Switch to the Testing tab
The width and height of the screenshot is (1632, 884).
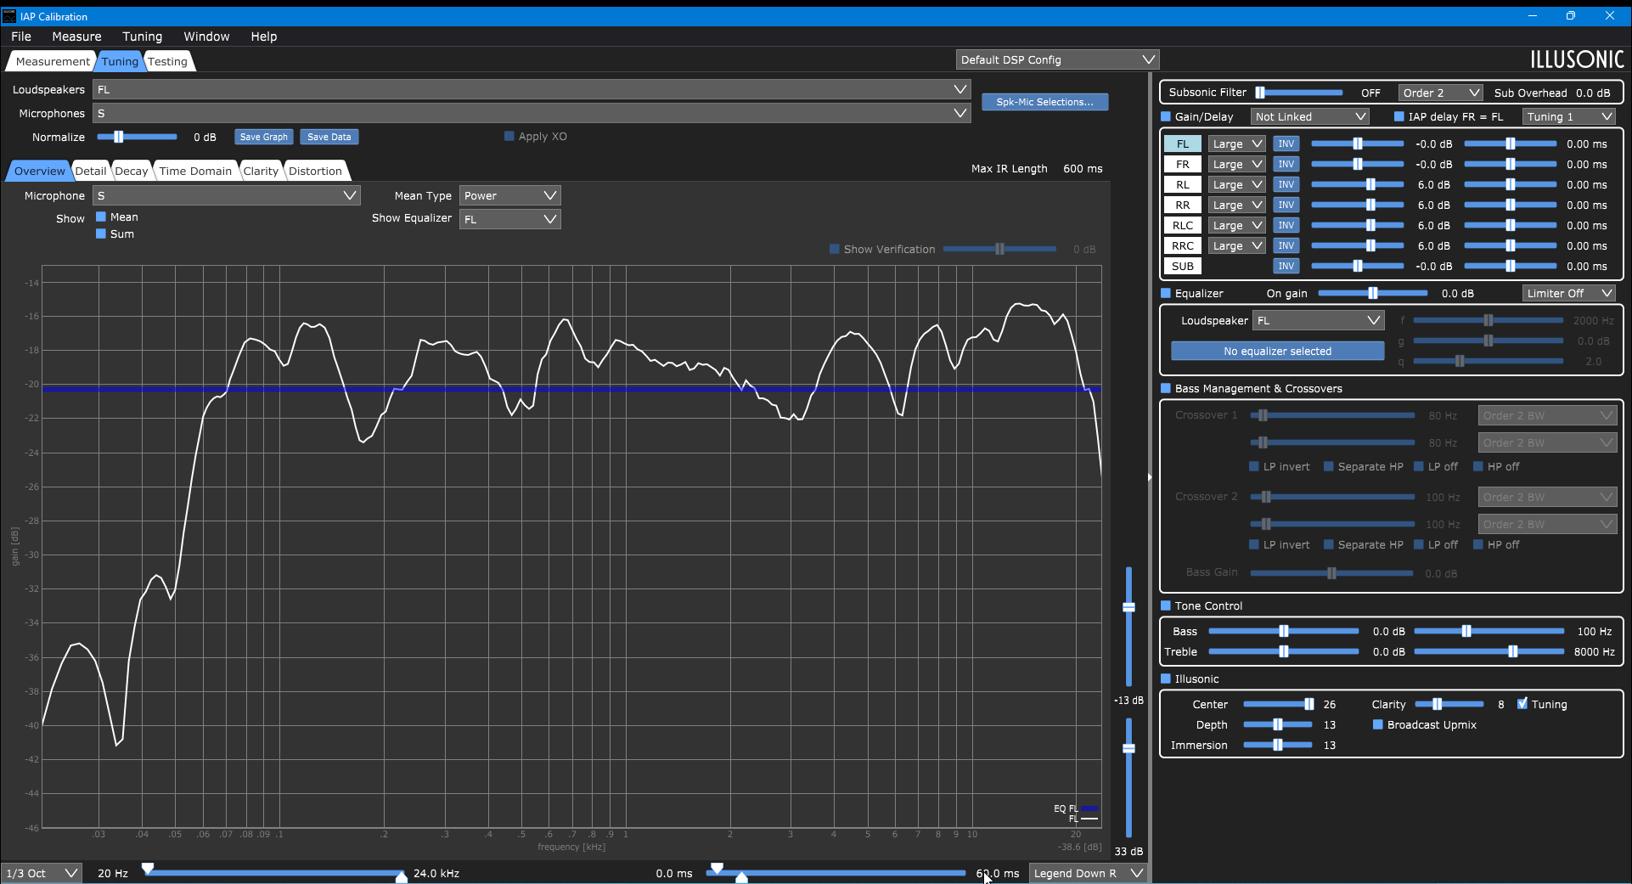pos(168,61)
